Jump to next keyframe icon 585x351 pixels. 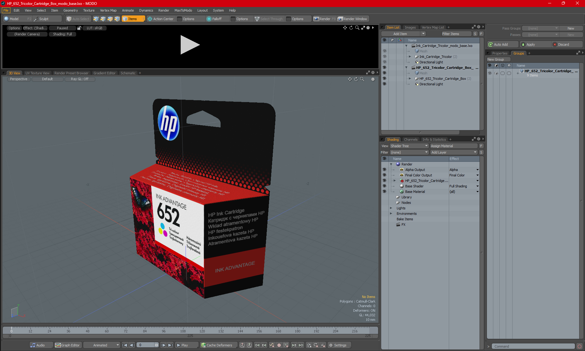point(294,345)
